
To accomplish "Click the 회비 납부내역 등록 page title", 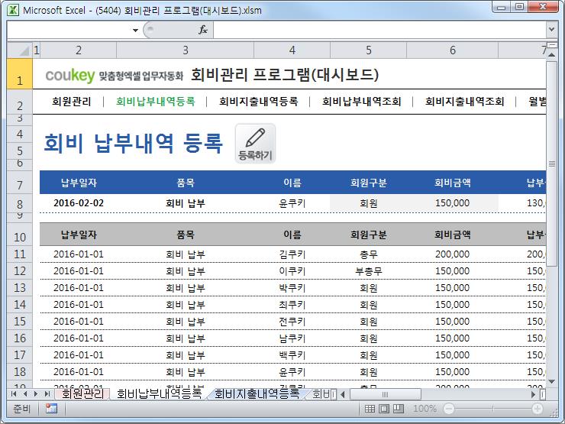I will [x=133, y=143].
